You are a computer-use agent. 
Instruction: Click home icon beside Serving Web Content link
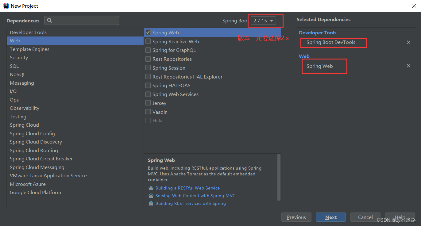tap(151, 196)
